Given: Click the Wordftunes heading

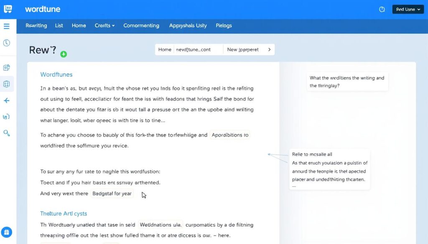Looking at the screenshot, I should coord(56,75).
